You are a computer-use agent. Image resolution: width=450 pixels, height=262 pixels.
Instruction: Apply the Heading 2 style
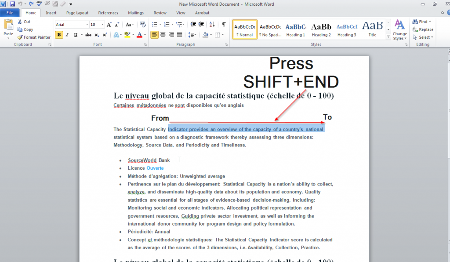(321, 29)
